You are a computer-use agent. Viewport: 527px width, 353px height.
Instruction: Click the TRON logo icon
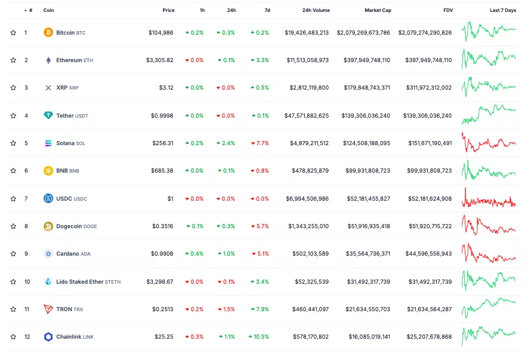click(x=48, y=309)
